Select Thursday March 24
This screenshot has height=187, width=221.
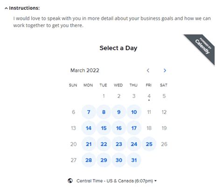tap(134, 144)
